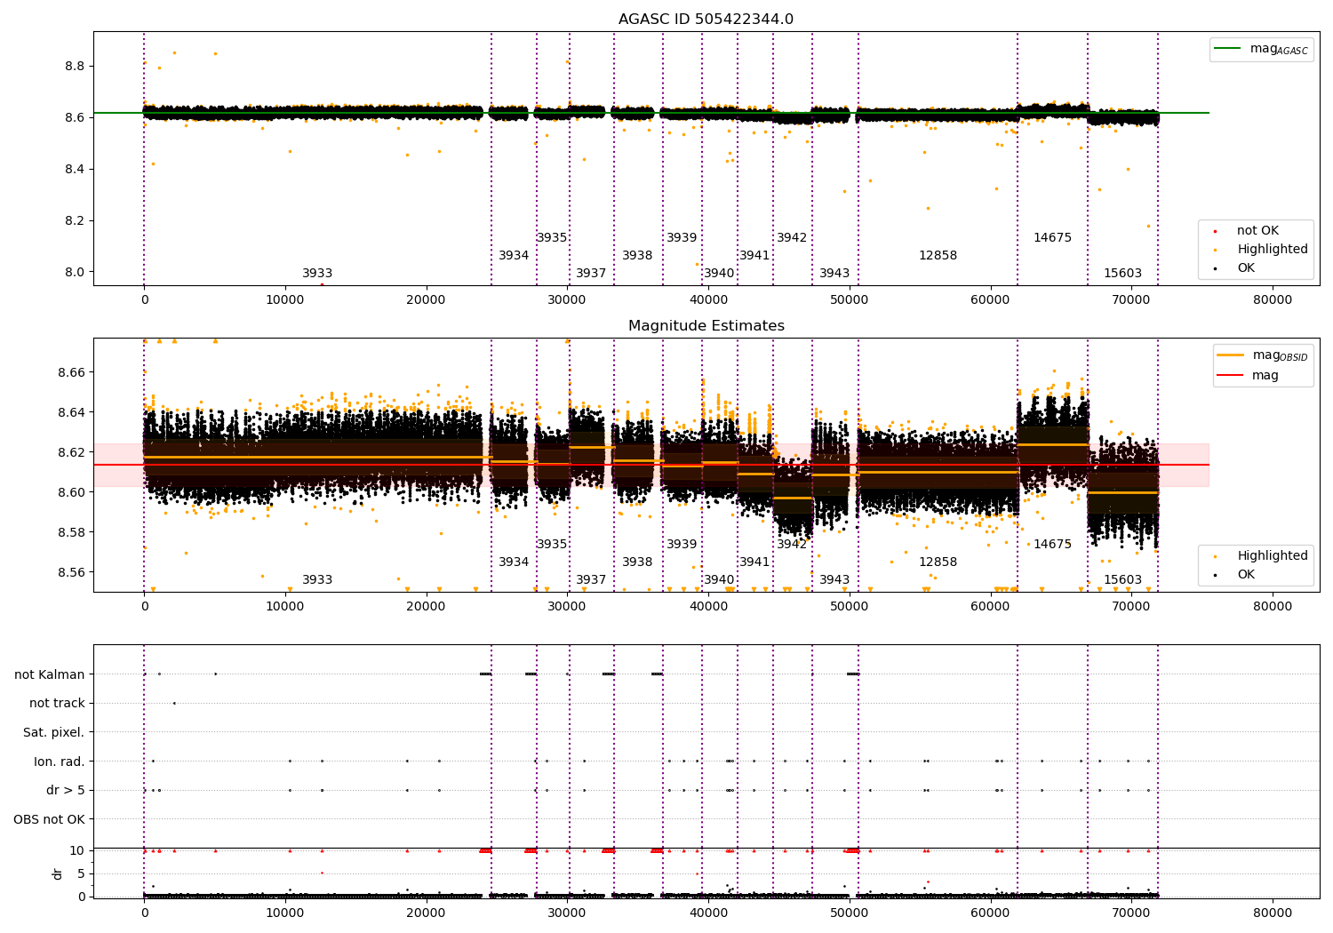Click the 'Ion. rad.' row label
Screen dimensions: 1333x933
pyautogui.click(x=60, y=762)
